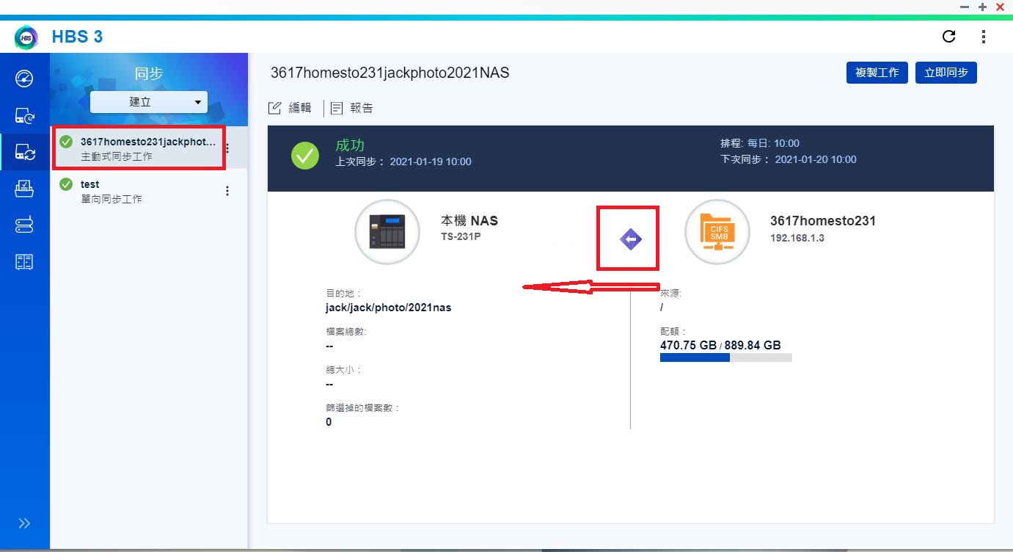1013x552 pixels.
Task: Select the Sync sidebar icon
Action: [x=24, y=152]
